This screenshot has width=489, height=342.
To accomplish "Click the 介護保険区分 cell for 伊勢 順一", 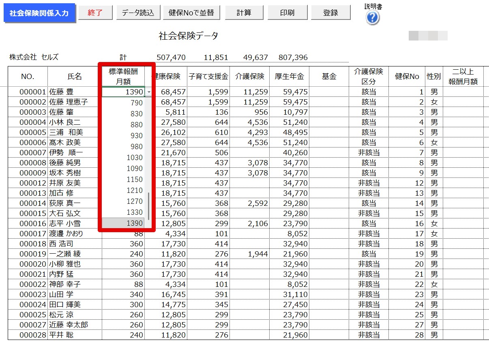I will (x=369, y=153).
